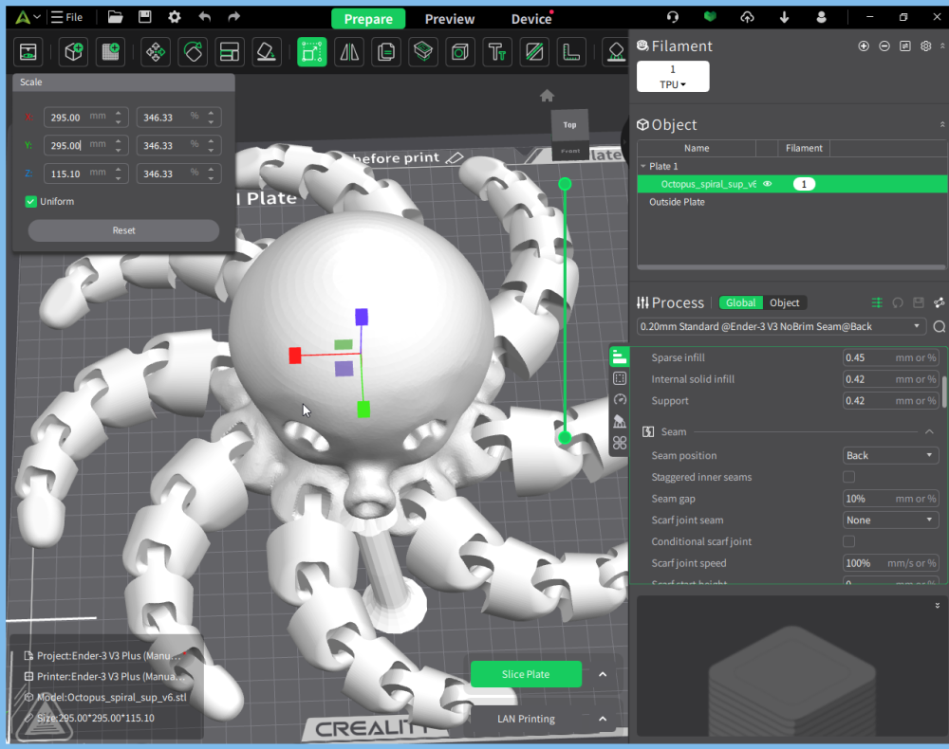Open the user account icon

click(821, 17)
